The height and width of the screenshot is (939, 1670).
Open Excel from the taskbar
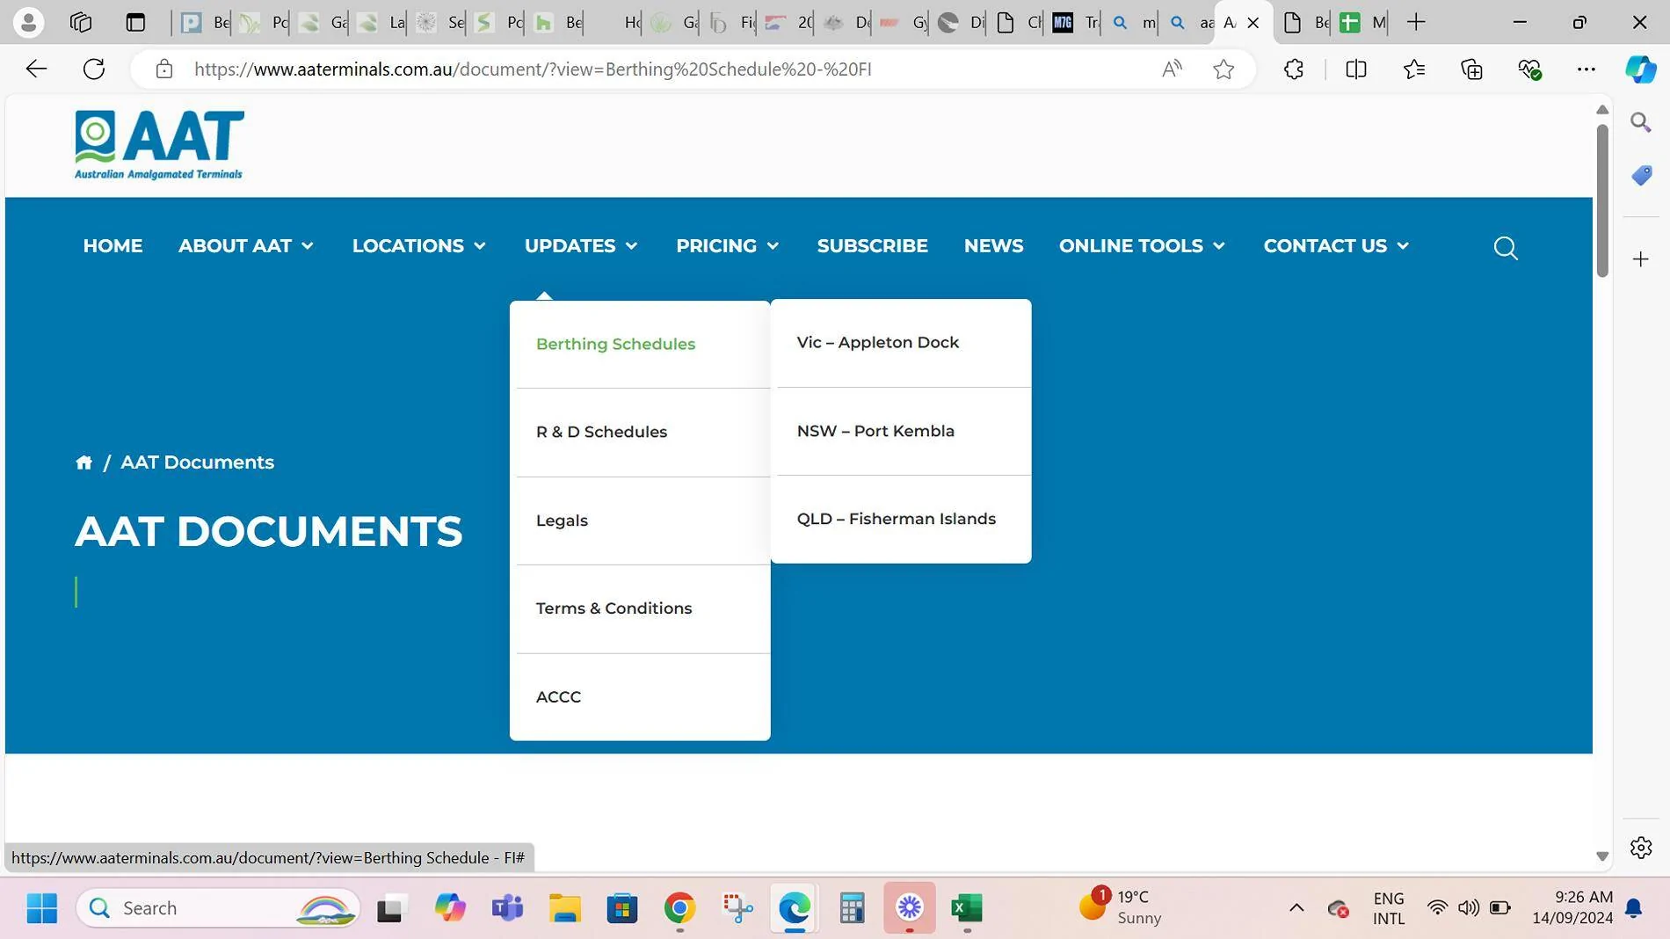967,908
